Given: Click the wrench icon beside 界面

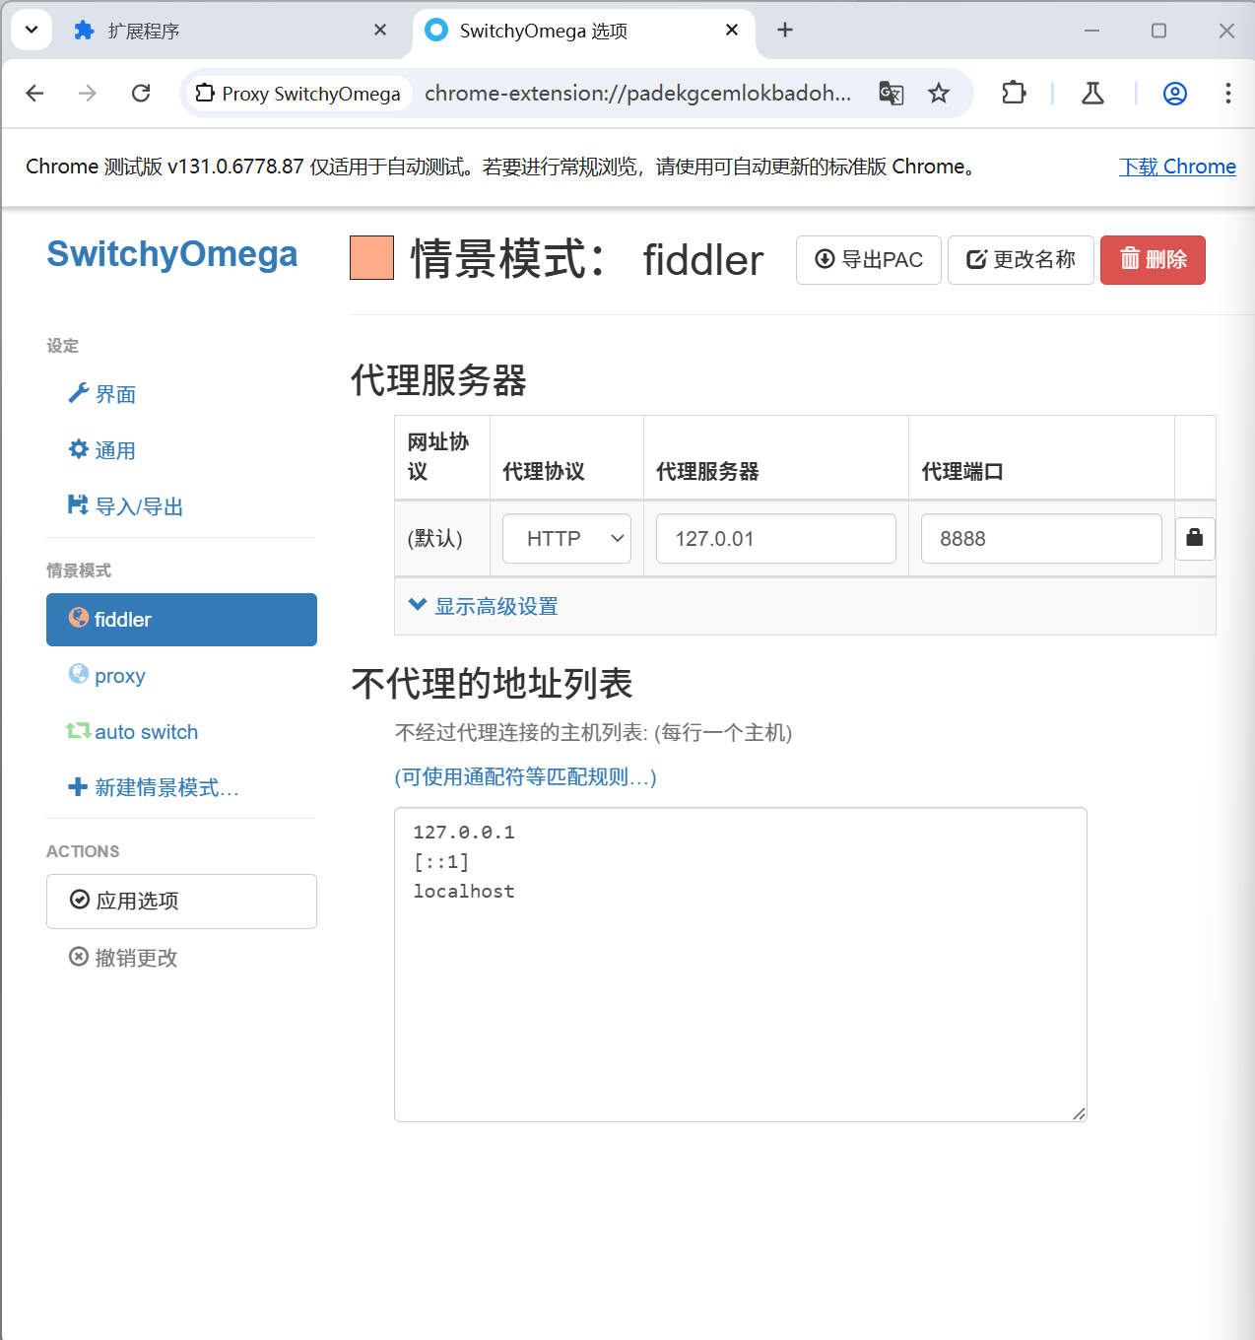Looking at the screenshot, I should point(79,393).
